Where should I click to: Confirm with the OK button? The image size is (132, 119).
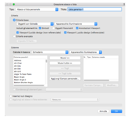pyautogui.click(x=116, y=111)
